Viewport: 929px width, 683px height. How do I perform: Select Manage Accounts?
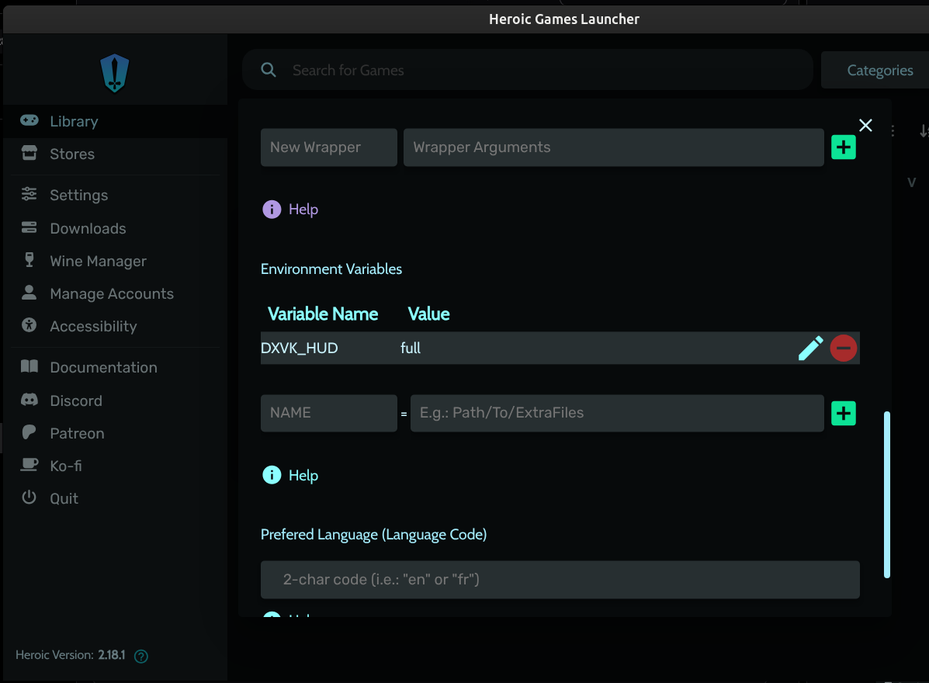[x=116, y=293]
